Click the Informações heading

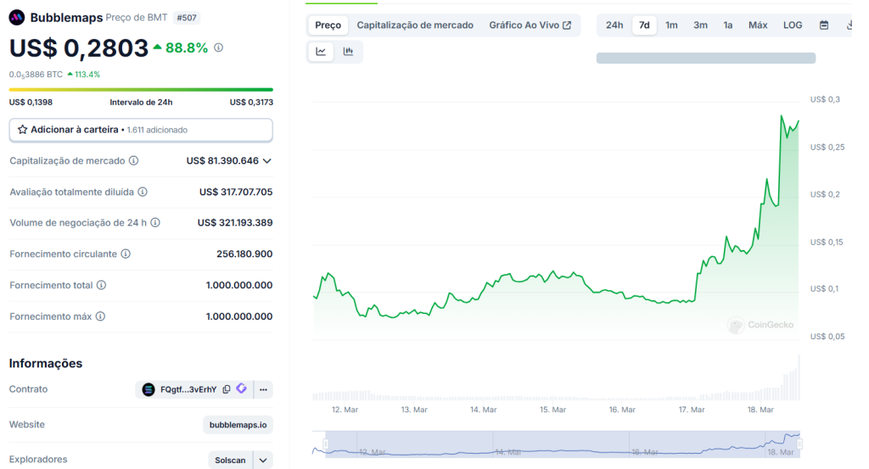click(x=46, y=363)
